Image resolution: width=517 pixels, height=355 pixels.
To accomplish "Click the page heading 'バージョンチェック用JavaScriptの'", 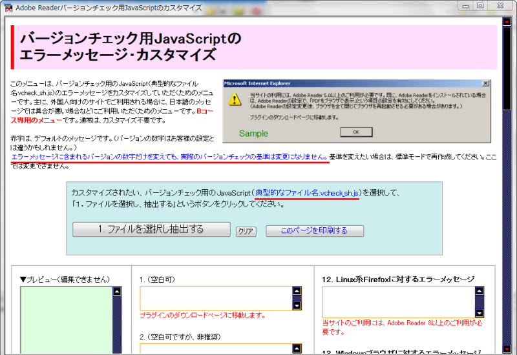I will tap(131, 39).
